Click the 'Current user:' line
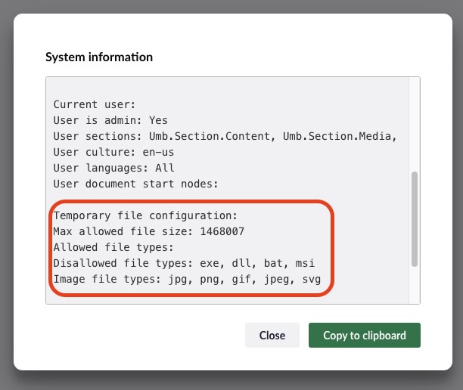Screen dimensions: 463x390 tap(95, 104)
